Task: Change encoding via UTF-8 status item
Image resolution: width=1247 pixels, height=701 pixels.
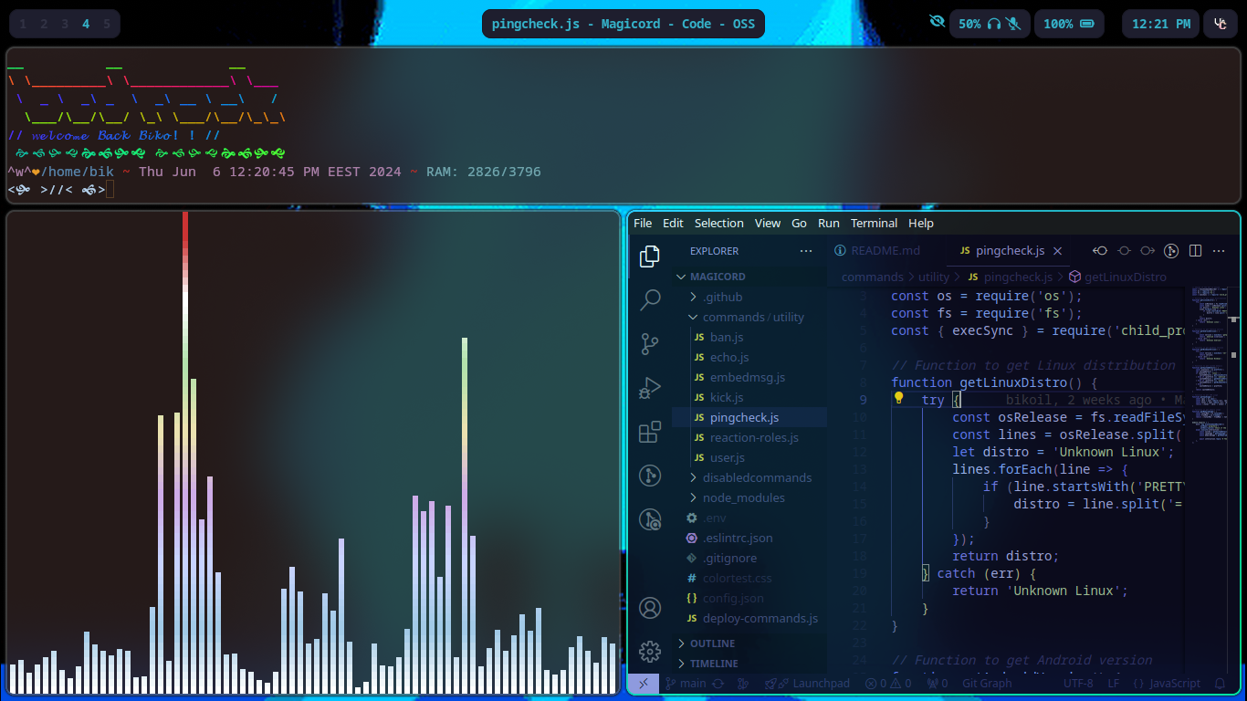Action: tap(1077, 683)
